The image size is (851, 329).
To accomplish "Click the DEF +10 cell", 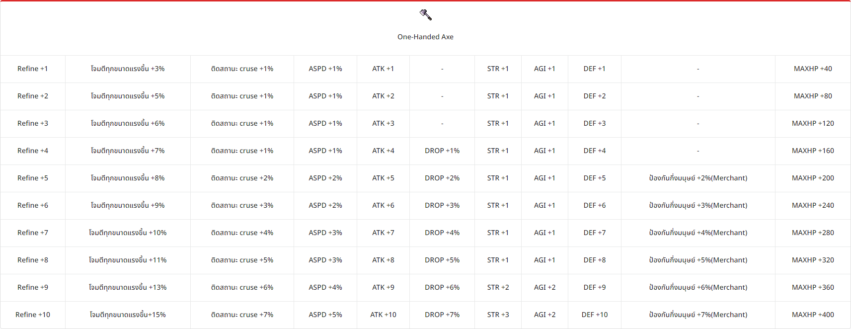I will pos(595,315).
